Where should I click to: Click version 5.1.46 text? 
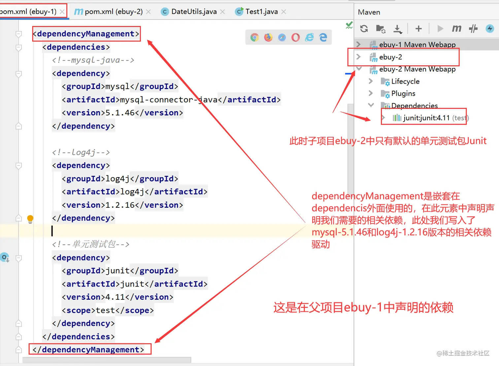pyautogui.click(x=120, y=113)
